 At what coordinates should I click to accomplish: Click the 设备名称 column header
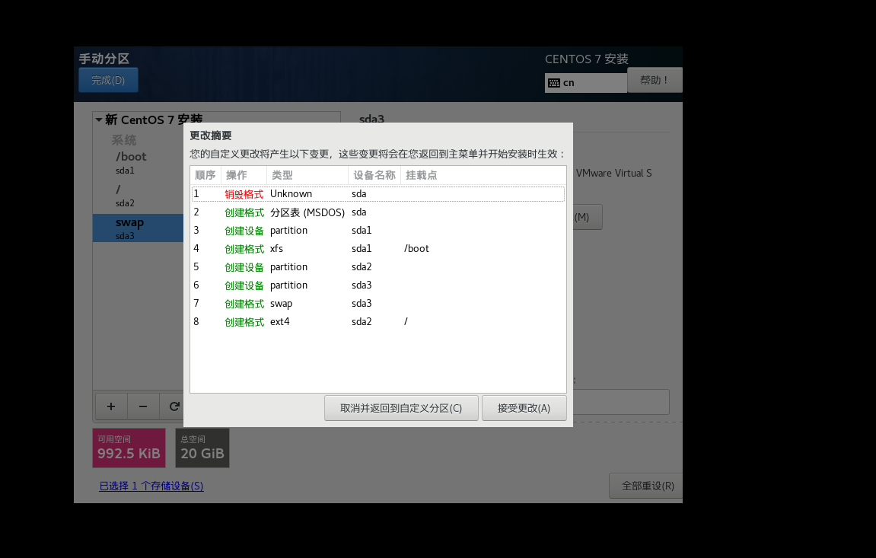pyautogui.click(x=374, y=175)
